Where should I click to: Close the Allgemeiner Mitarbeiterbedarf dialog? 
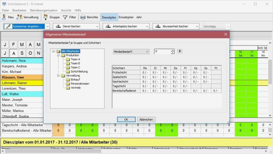click(226, 34)
